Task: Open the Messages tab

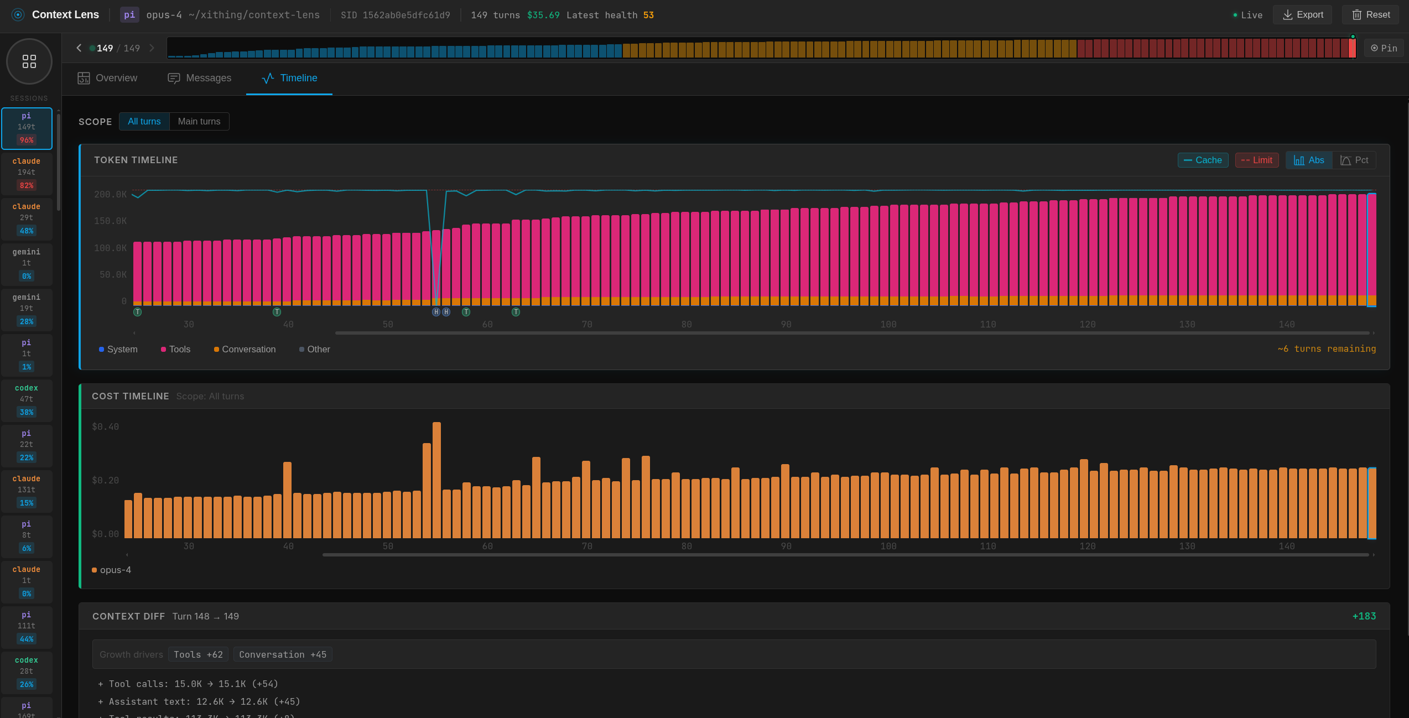Action: click(200, 78)
